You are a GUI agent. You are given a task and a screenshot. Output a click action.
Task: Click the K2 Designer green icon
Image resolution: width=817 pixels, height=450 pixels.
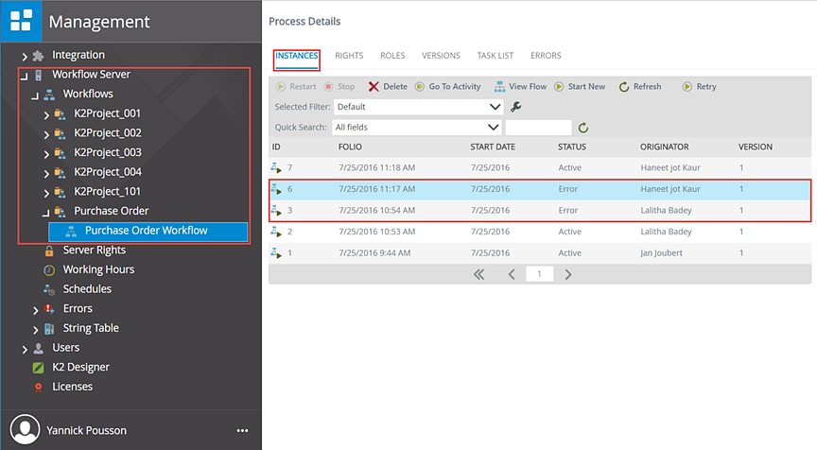click(x=38, y=368)
